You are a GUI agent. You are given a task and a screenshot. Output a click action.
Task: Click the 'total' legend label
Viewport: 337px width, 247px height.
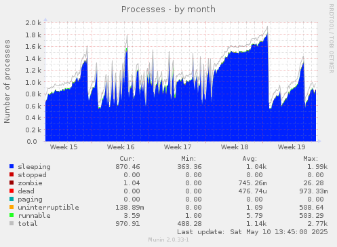[x=28, y=224]
